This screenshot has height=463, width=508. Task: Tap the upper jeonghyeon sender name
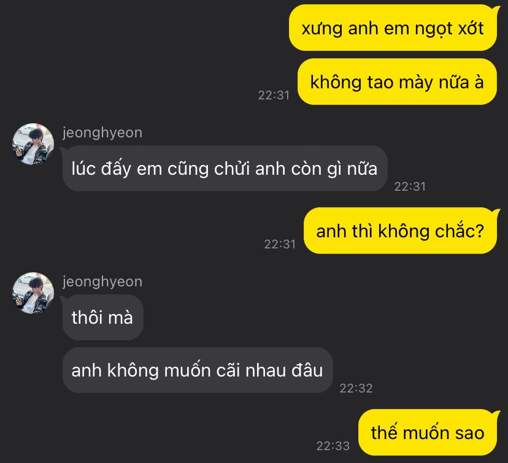point(102,132)
